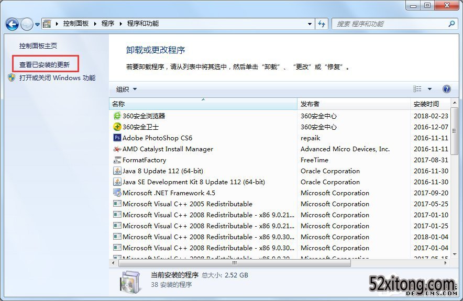Click publisher cell repaik
Image resolution: width=463 pixels, height=301 pixels.
(x=311, y=138)
